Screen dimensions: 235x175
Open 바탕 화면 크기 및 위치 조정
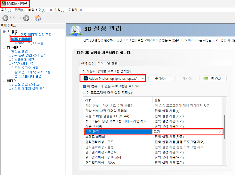coord(31,72)
